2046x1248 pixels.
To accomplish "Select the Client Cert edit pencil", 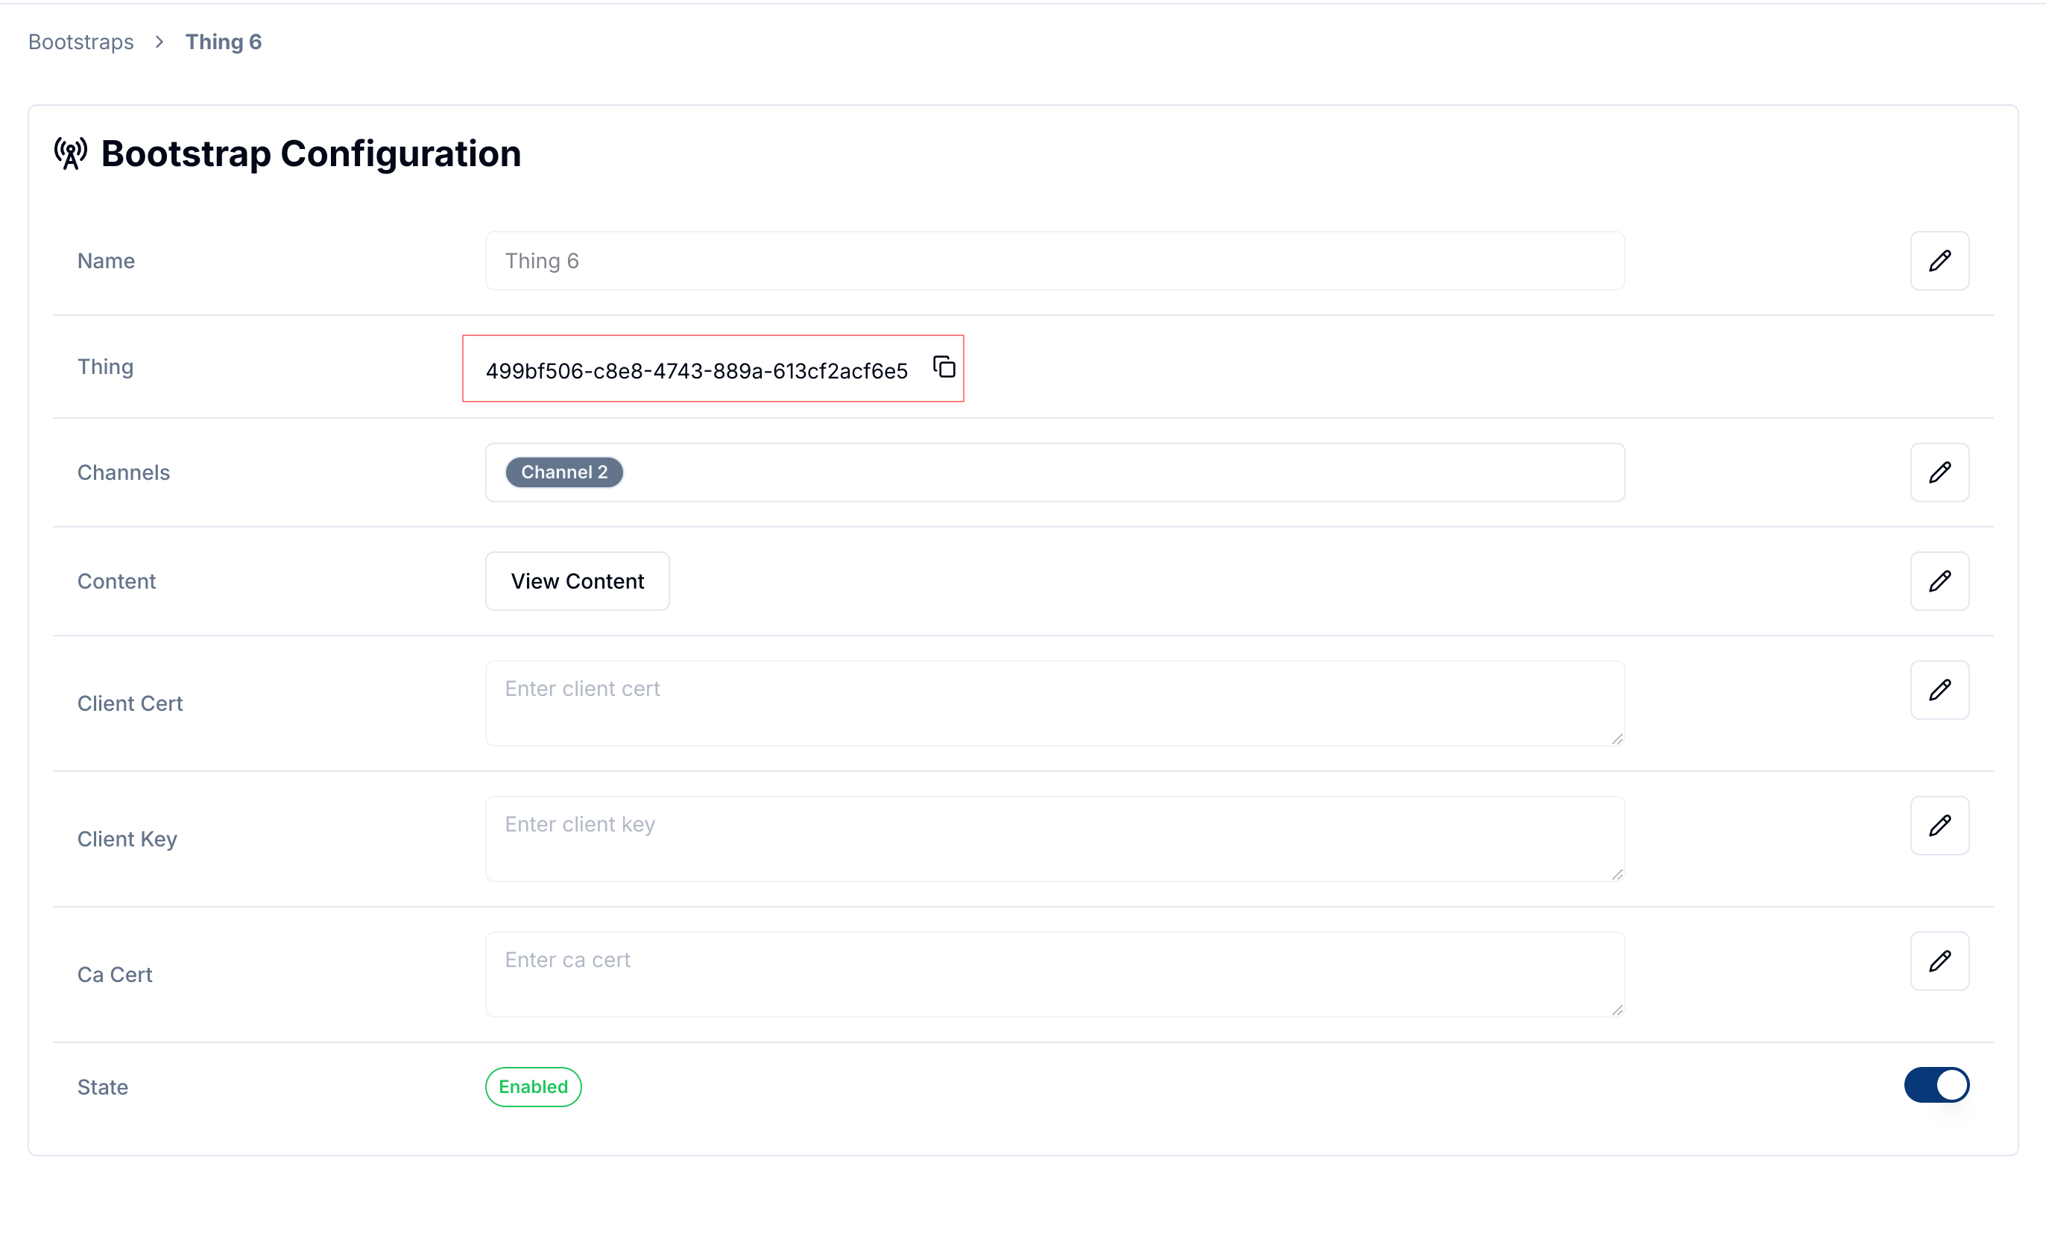I will (x=1939, y=689).
